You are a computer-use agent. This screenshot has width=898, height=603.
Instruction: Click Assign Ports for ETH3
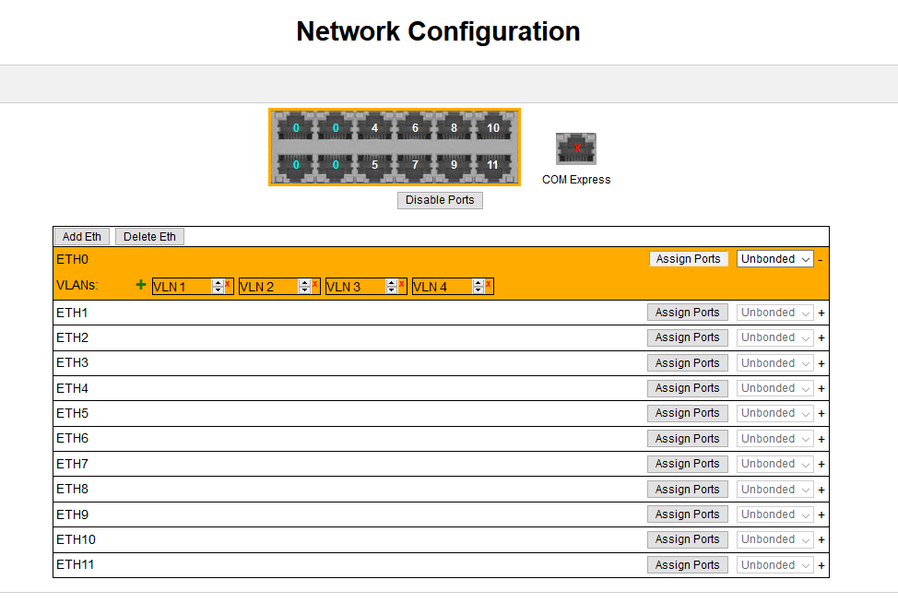click(x=687, y=362)
